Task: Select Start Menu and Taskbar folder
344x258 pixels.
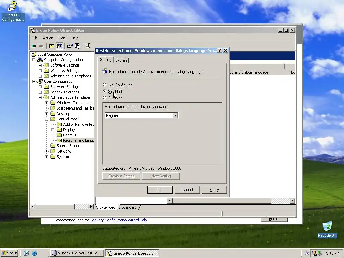Action: point(75,108)
